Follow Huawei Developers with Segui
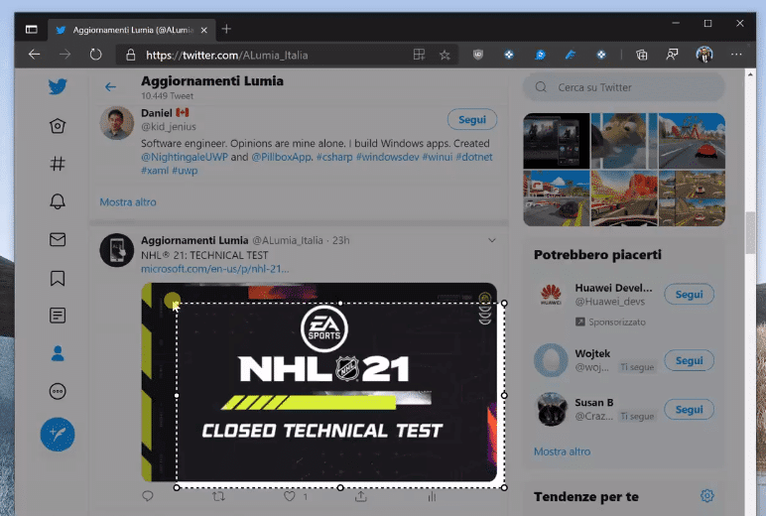 (689, 295)
